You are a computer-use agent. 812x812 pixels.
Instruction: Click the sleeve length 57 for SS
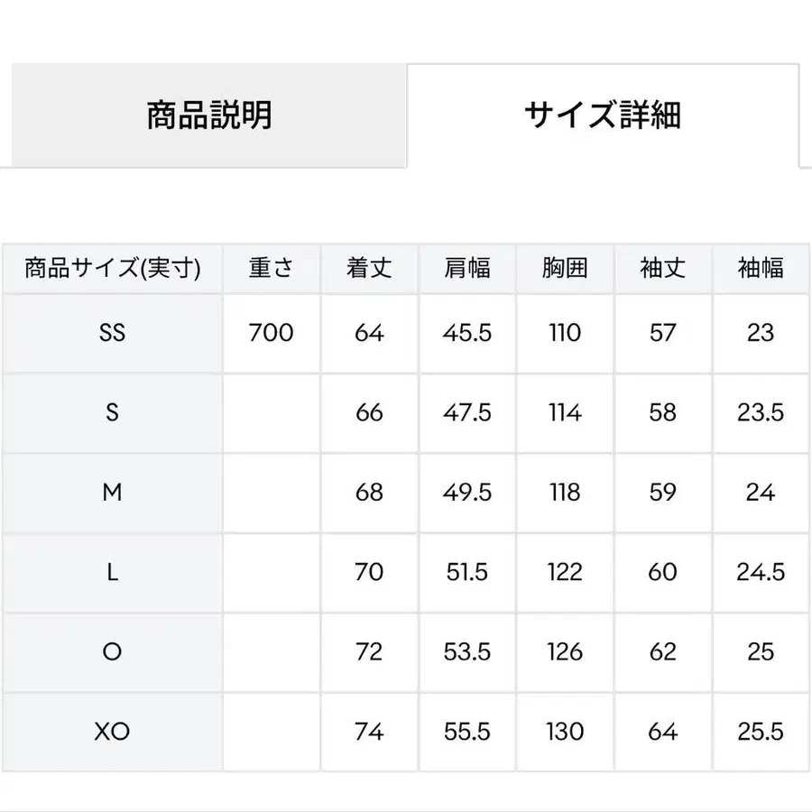click(x=662, y=333)
